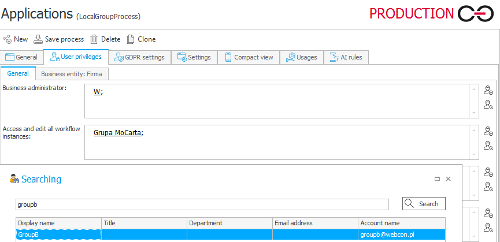Close the Searching dialog
The height and width of the screenshot is (242, 500).
(448, 179)
